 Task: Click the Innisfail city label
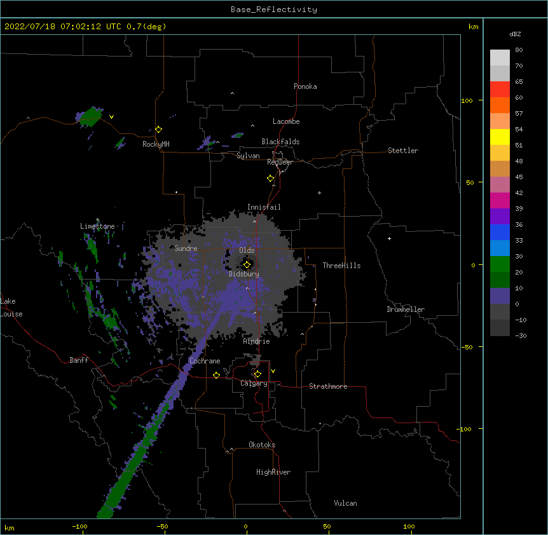264,207
